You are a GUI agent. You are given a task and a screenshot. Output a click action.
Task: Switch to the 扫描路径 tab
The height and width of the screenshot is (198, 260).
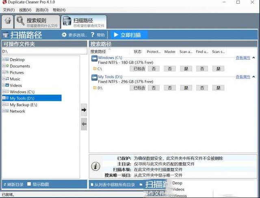click(x=84, y=22)
